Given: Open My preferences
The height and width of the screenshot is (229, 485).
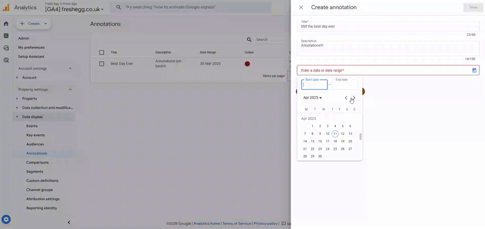Looking at the screenshot, I should coord(32,48).
